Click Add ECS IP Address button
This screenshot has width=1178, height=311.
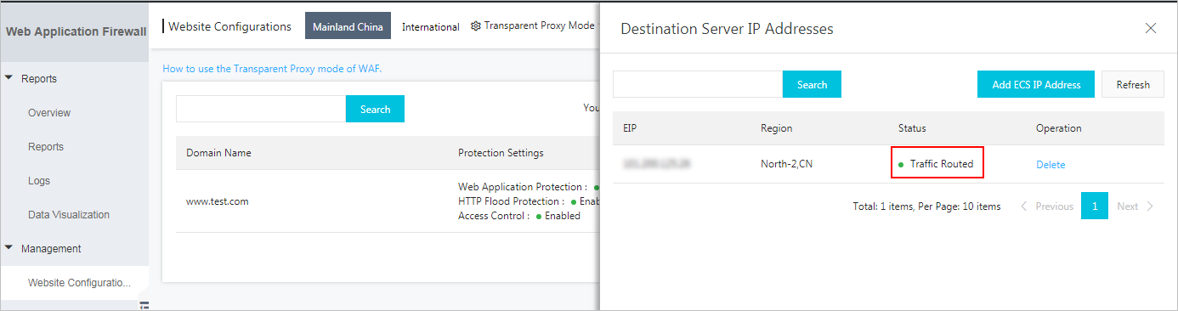coord(1036,84)
